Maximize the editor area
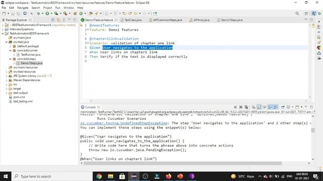The height and width of the screenshot is (181, 323). click(311, 20)
